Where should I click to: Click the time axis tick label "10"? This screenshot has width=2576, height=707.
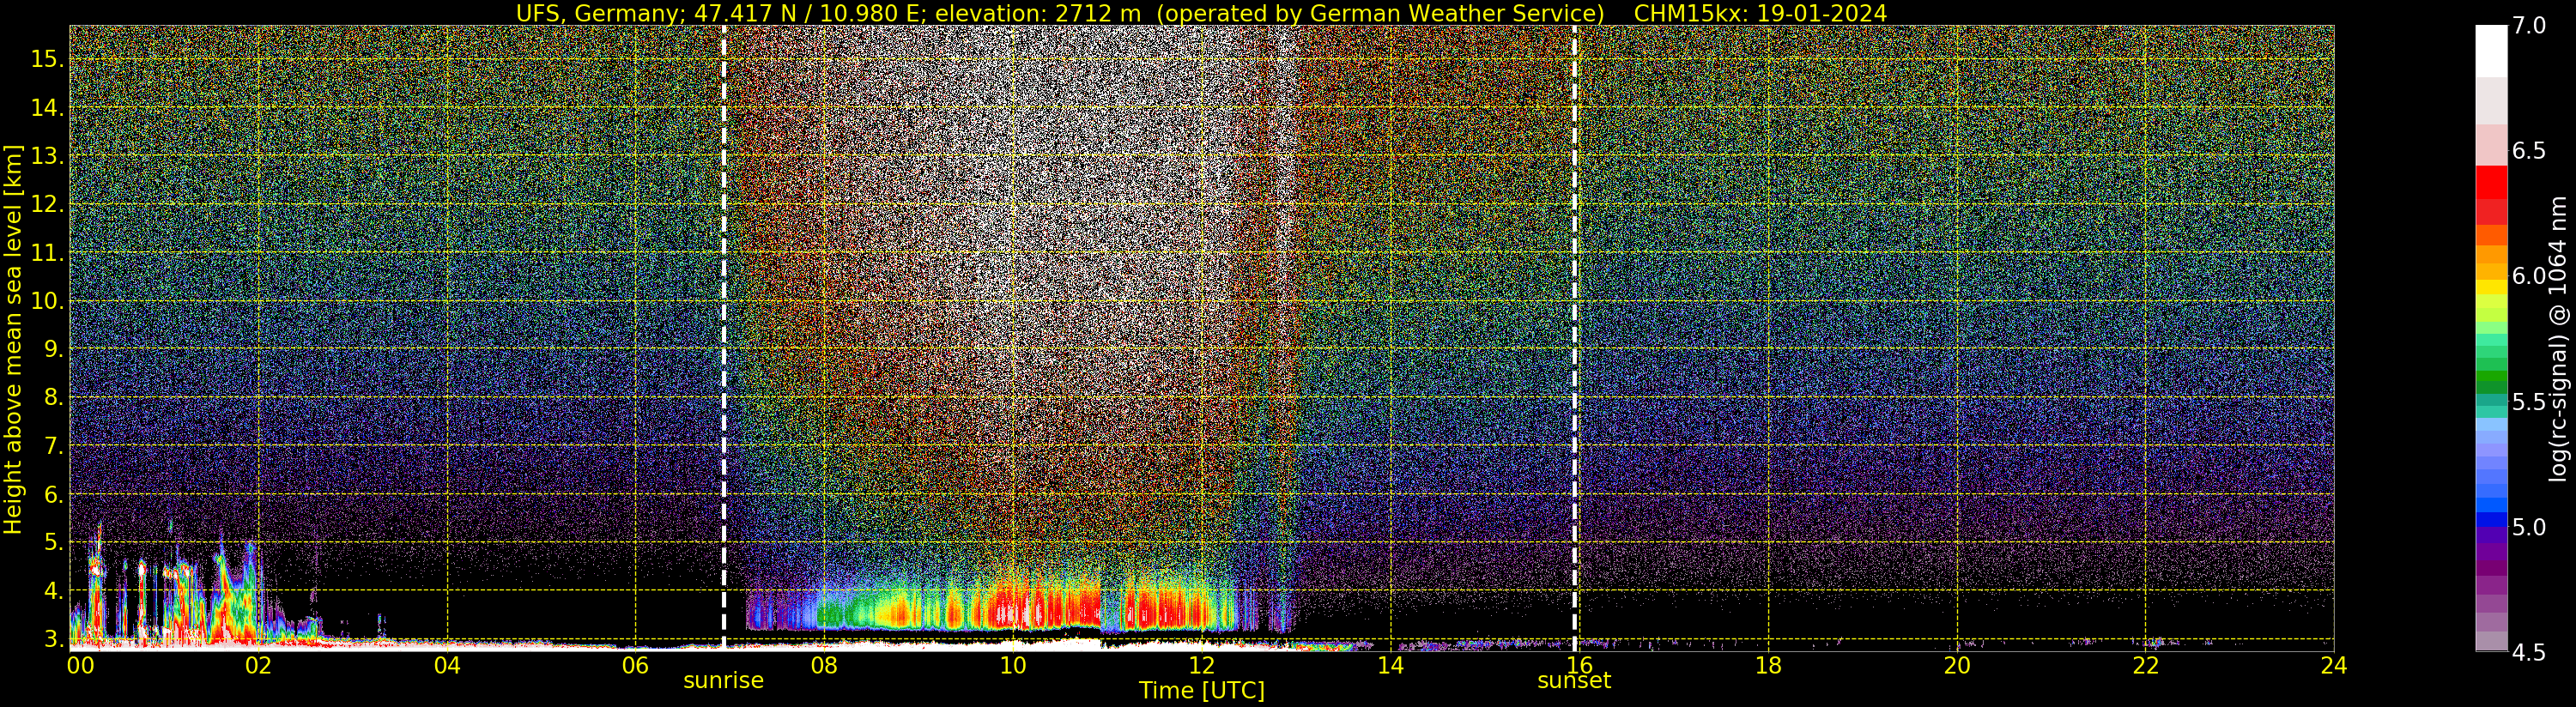(1013, 665)
